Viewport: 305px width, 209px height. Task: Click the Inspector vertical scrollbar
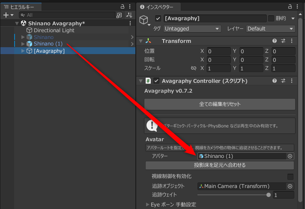(300, 111)
